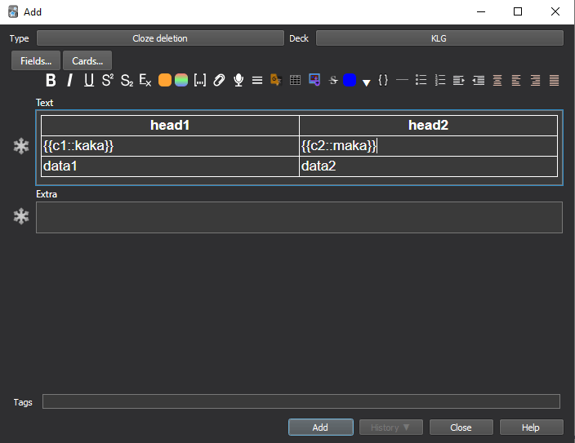The width and height of the screenshot is (575, 443).
Task: Click inside the Tags input field
Action: pyautogui.click(x=301, y=401)
